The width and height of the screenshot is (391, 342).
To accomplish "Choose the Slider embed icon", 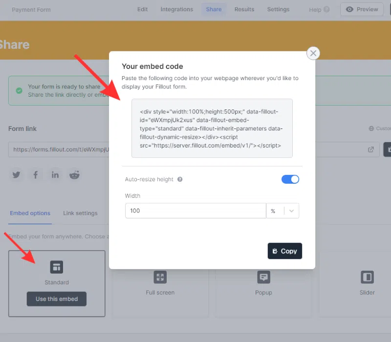I will pyautogui.click(x=367, y=278).
